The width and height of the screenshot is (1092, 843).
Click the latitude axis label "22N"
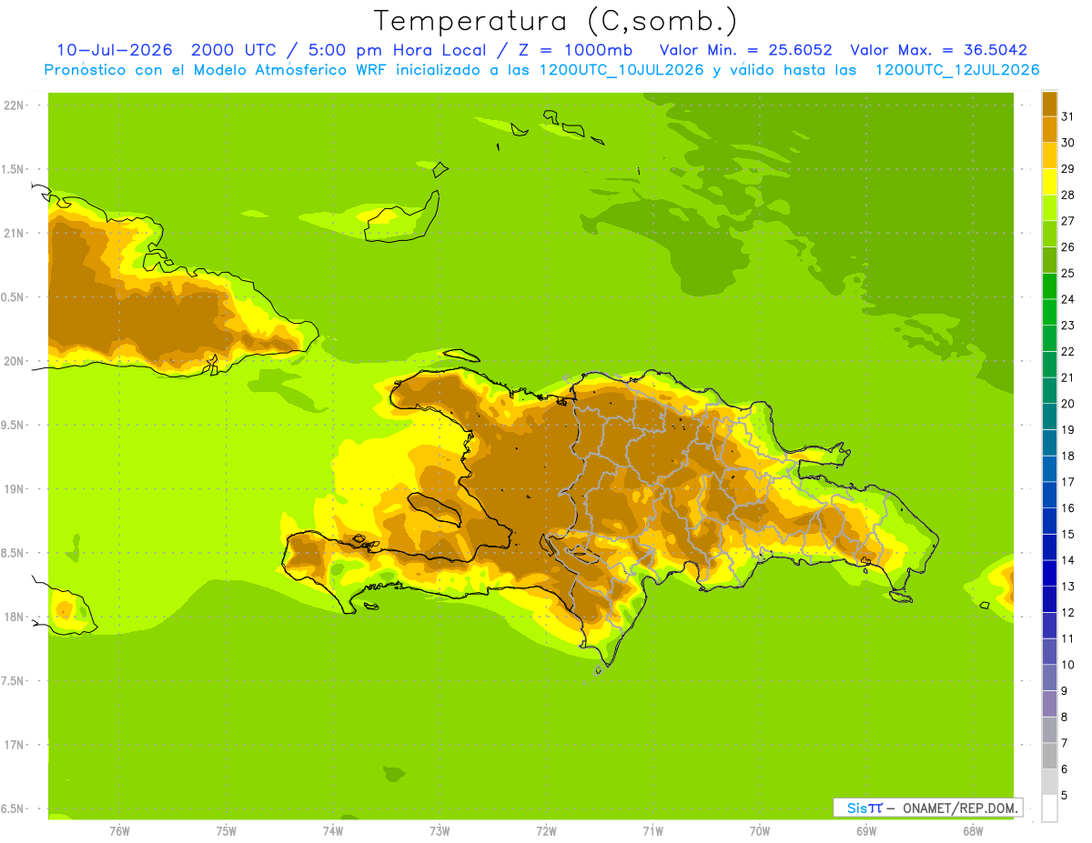coord(14,105)
